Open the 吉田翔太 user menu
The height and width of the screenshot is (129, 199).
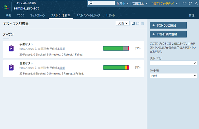pyautogui.click(x=140, y=3)
